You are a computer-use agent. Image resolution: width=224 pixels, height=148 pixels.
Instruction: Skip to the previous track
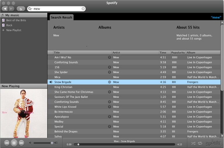tap(7, 143)
